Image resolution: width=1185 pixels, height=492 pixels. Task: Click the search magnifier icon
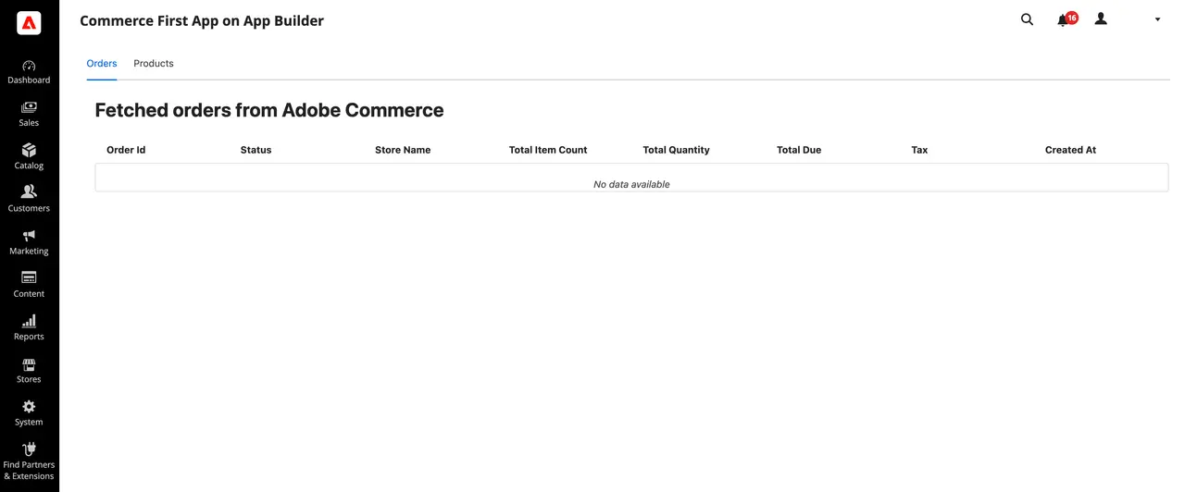pyautogui.click(x=1027, y=19)
